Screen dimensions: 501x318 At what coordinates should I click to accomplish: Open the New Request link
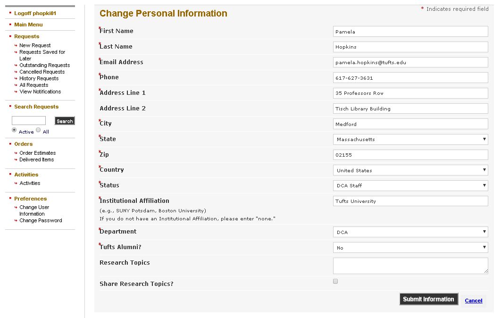(35, 45)
